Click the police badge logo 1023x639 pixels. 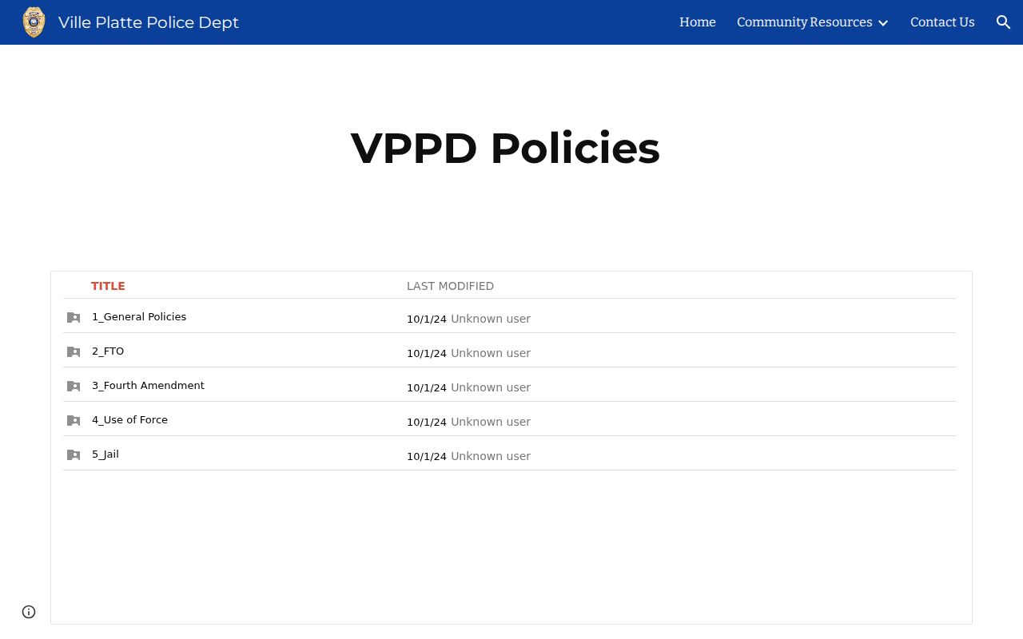34,22
